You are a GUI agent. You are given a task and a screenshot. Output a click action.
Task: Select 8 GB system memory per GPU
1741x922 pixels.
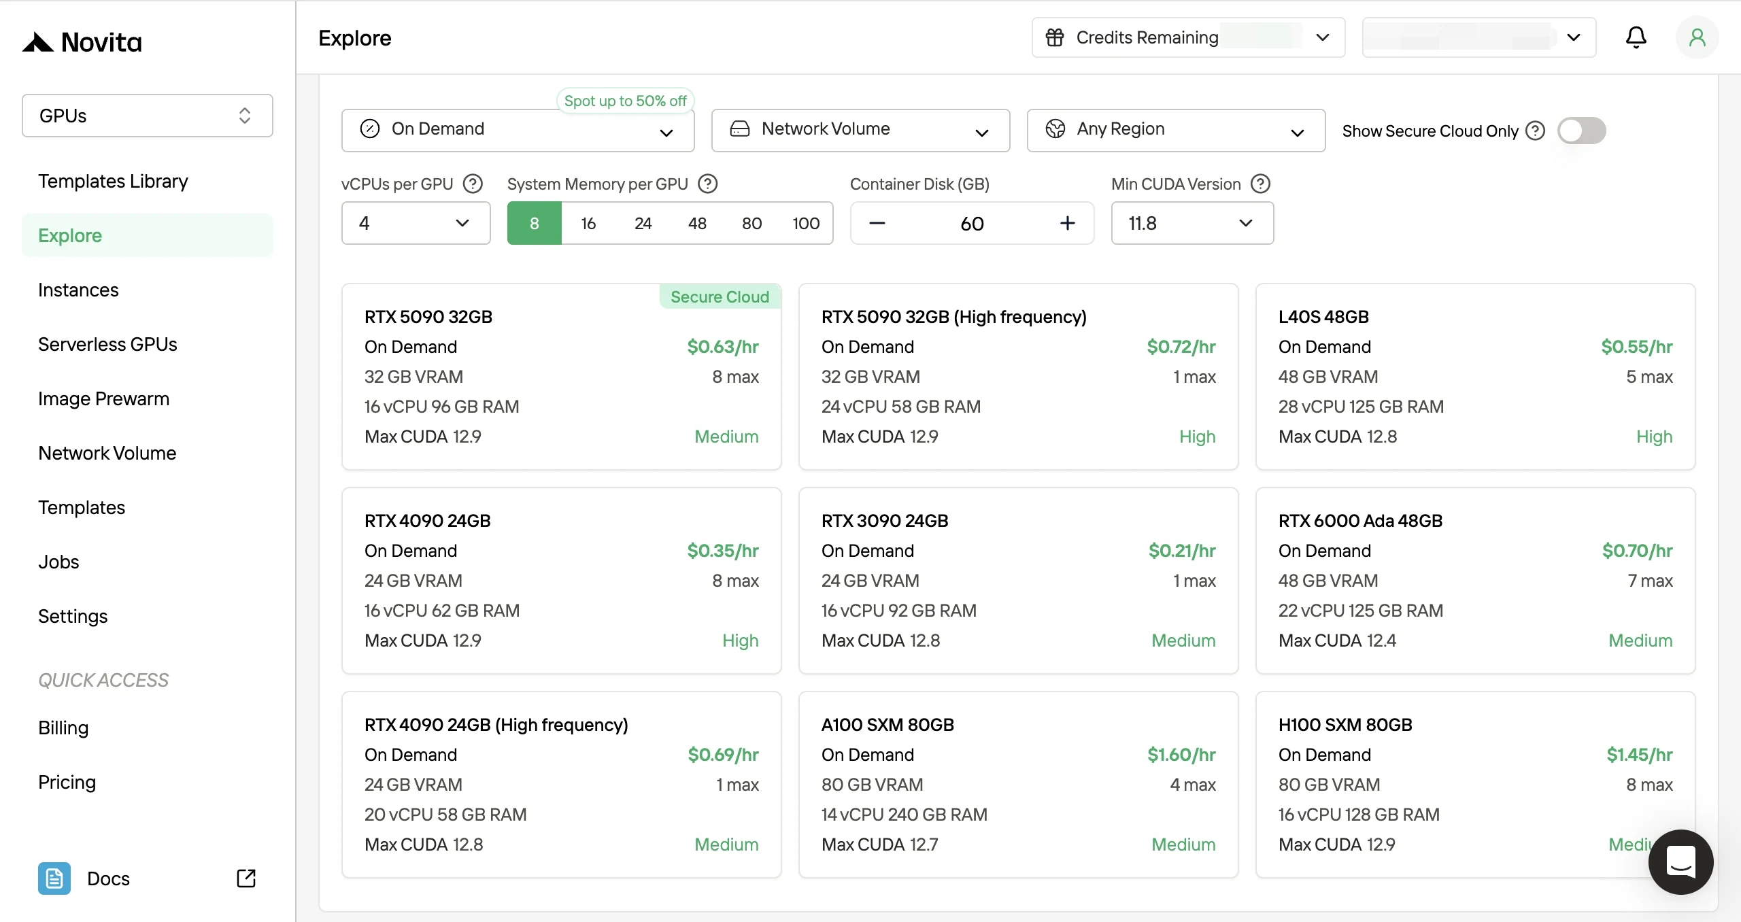(x=535, y=223)
